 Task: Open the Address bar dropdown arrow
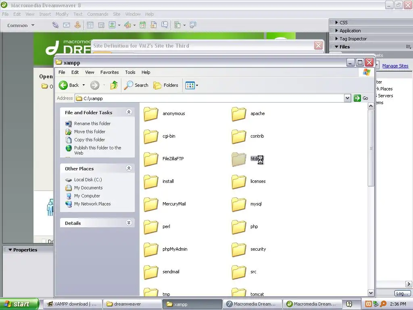(x=347, y=98)
